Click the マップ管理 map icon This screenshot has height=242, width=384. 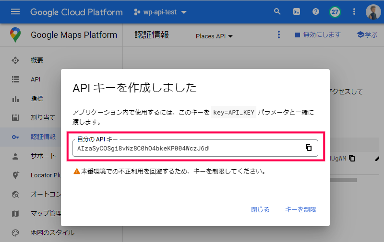pyautogui.click(x=15, y=214)
